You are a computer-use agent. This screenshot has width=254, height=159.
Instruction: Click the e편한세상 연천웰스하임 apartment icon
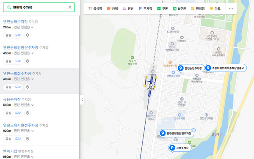click(x=212, y=33)
